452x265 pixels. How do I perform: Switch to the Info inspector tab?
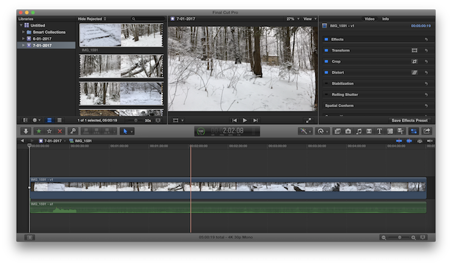click(385, 19)
